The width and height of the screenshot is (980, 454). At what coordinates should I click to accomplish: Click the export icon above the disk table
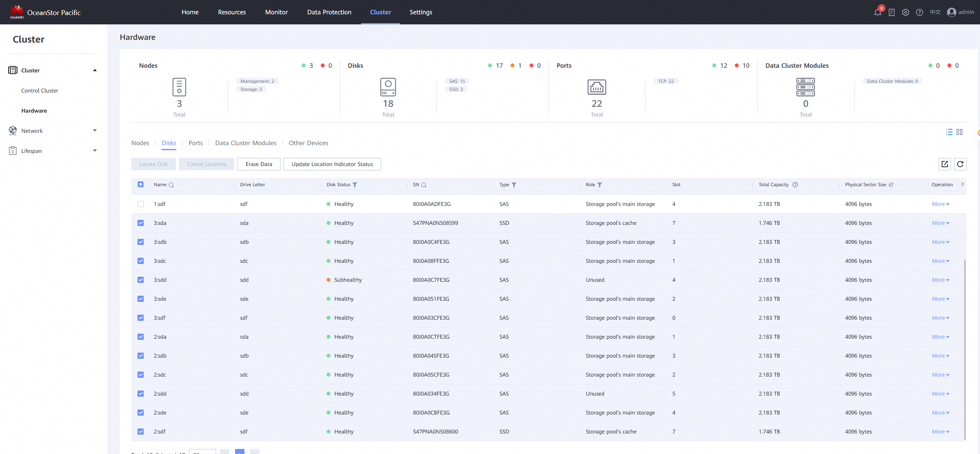pyautogui.click(x=945, y=164)
